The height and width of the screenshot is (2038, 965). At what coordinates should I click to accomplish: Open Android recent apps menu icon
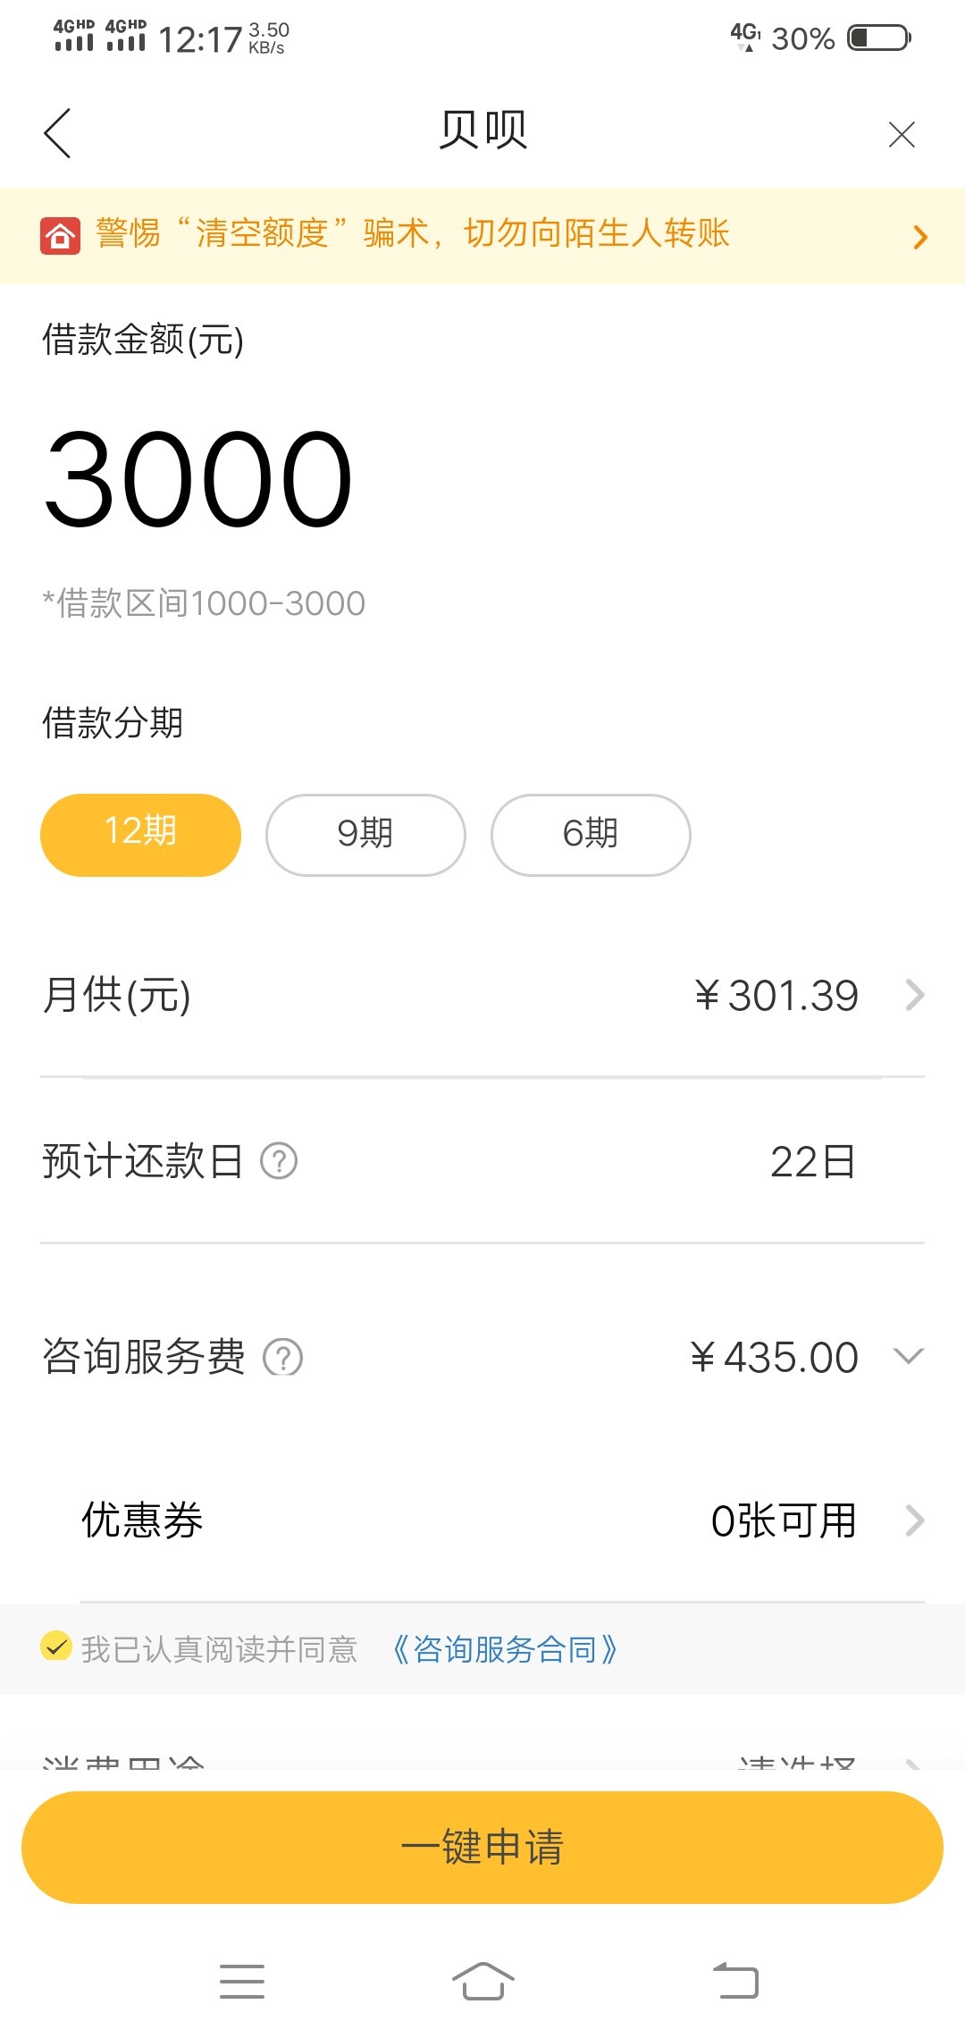tap(242, 1982)
